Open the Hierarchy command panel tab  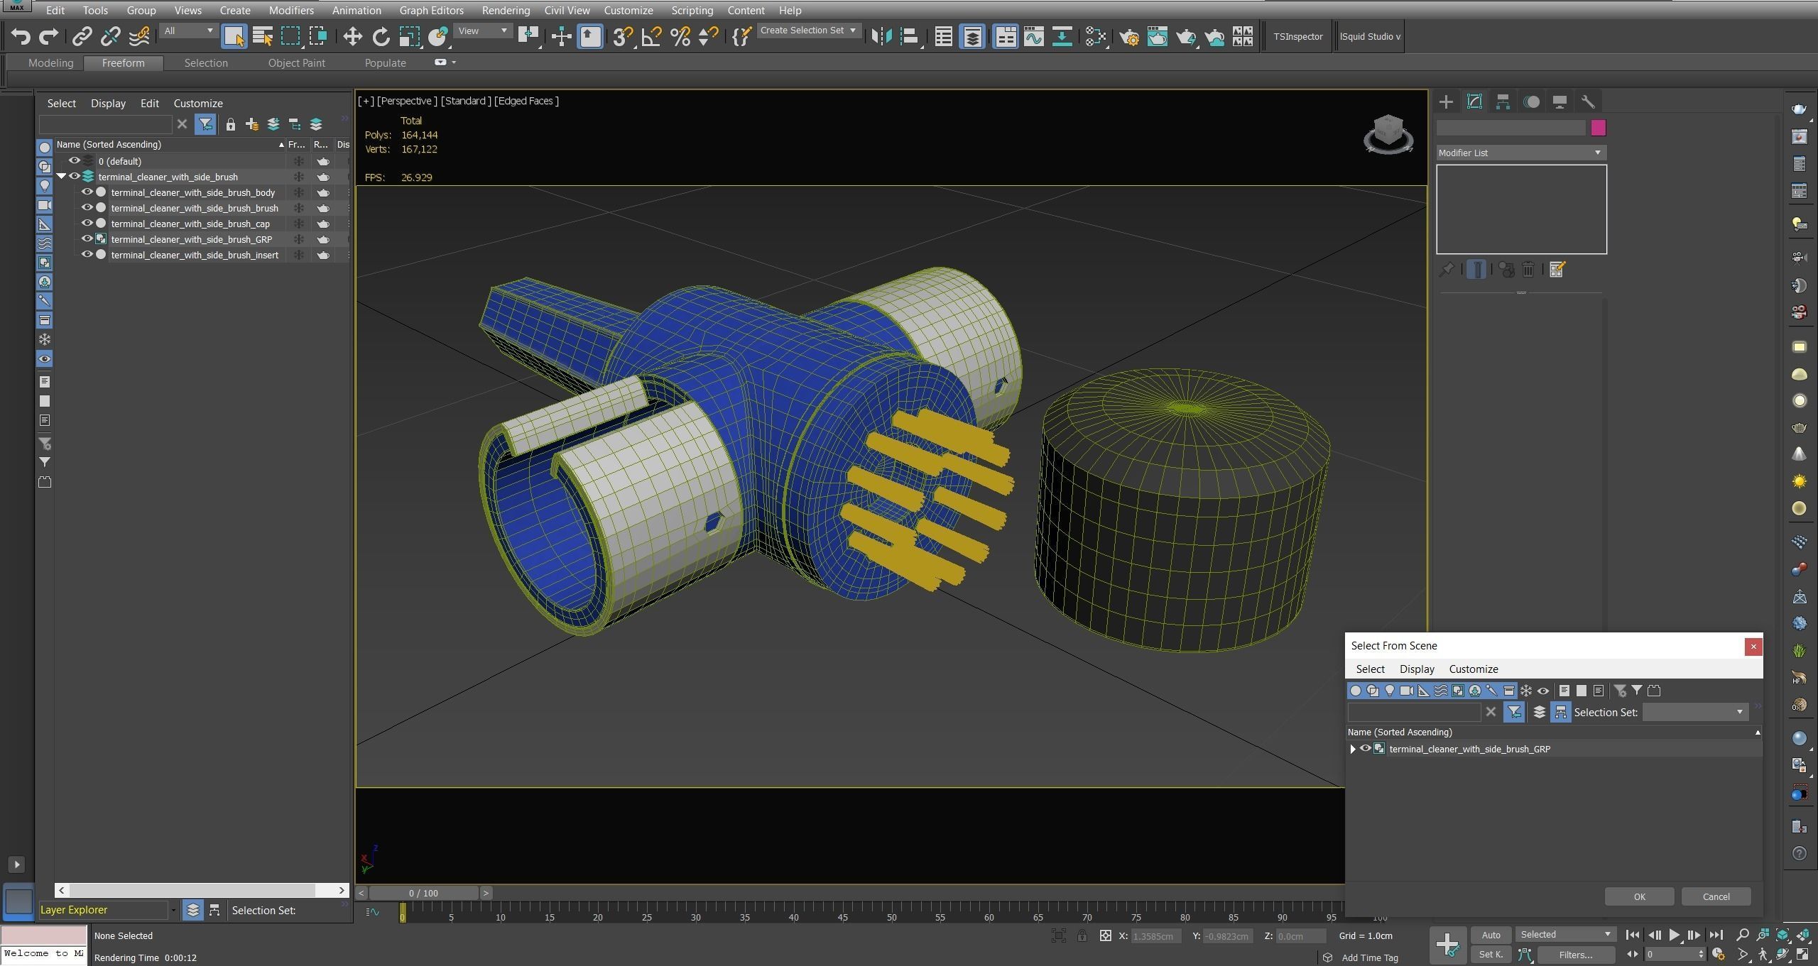pos(1503,101)
